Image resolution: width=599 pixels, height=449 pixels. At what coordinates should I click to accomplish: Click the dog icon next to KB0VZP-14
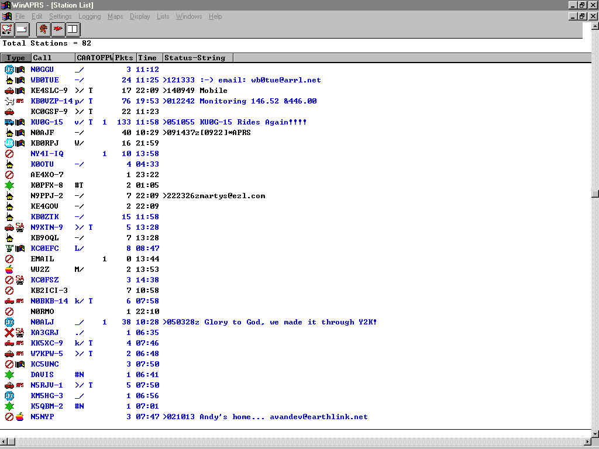pyautogui.click(x=9, y=101)
